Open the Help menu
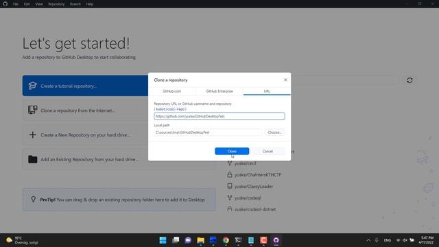439x247 pixels. 90,4
